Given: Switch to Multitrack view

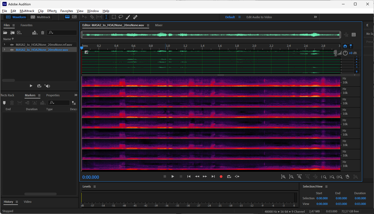Looking at the screenshot, I should click(41, 17).
